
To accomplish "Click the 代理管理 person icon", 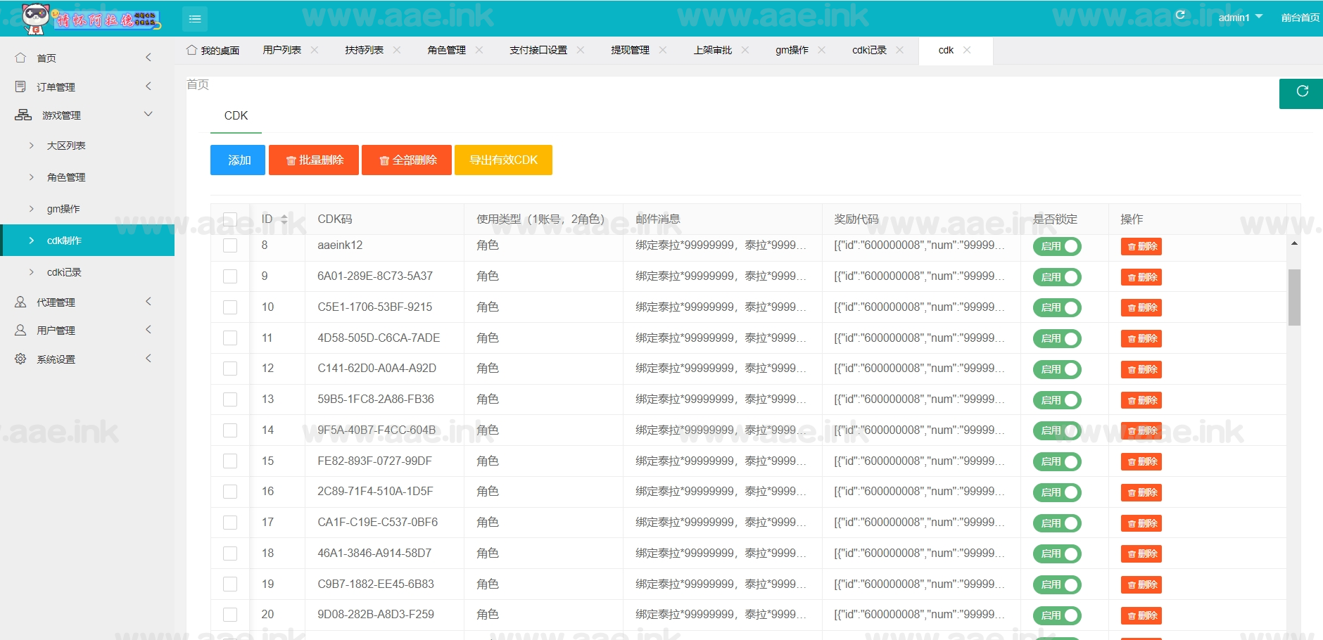I will 21,302.
